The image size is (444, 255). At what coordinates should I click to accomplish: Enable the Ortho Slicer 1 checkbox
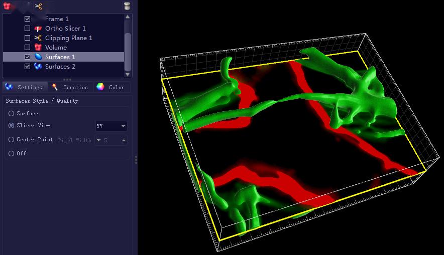(28, 29)
